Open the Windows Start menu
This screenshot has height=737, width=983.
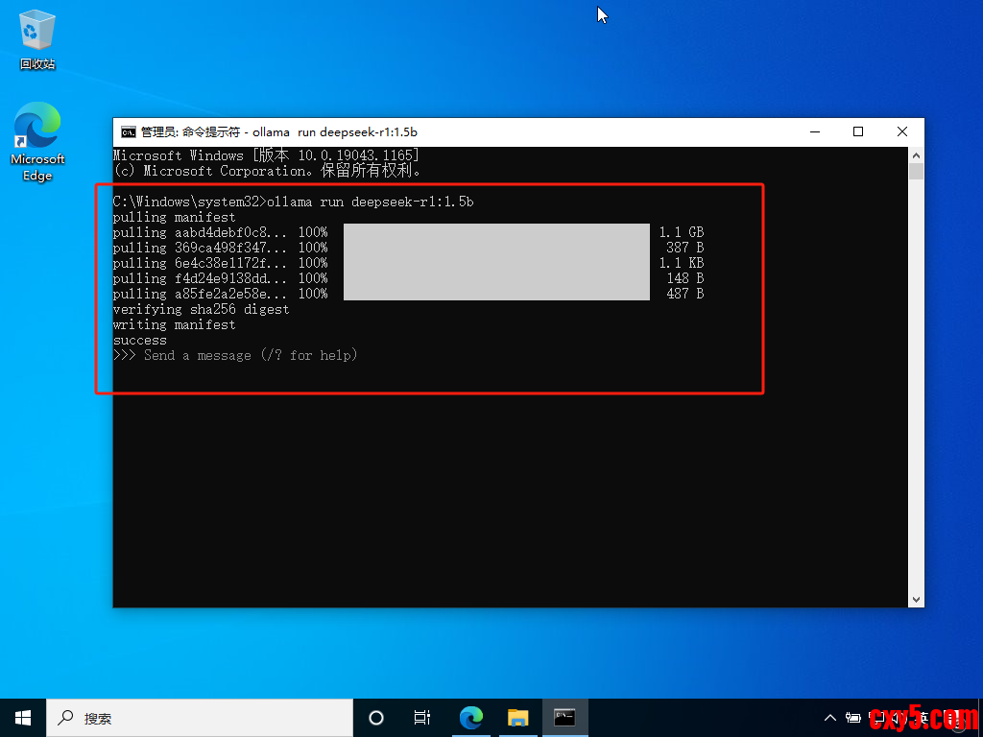(23, 717)
